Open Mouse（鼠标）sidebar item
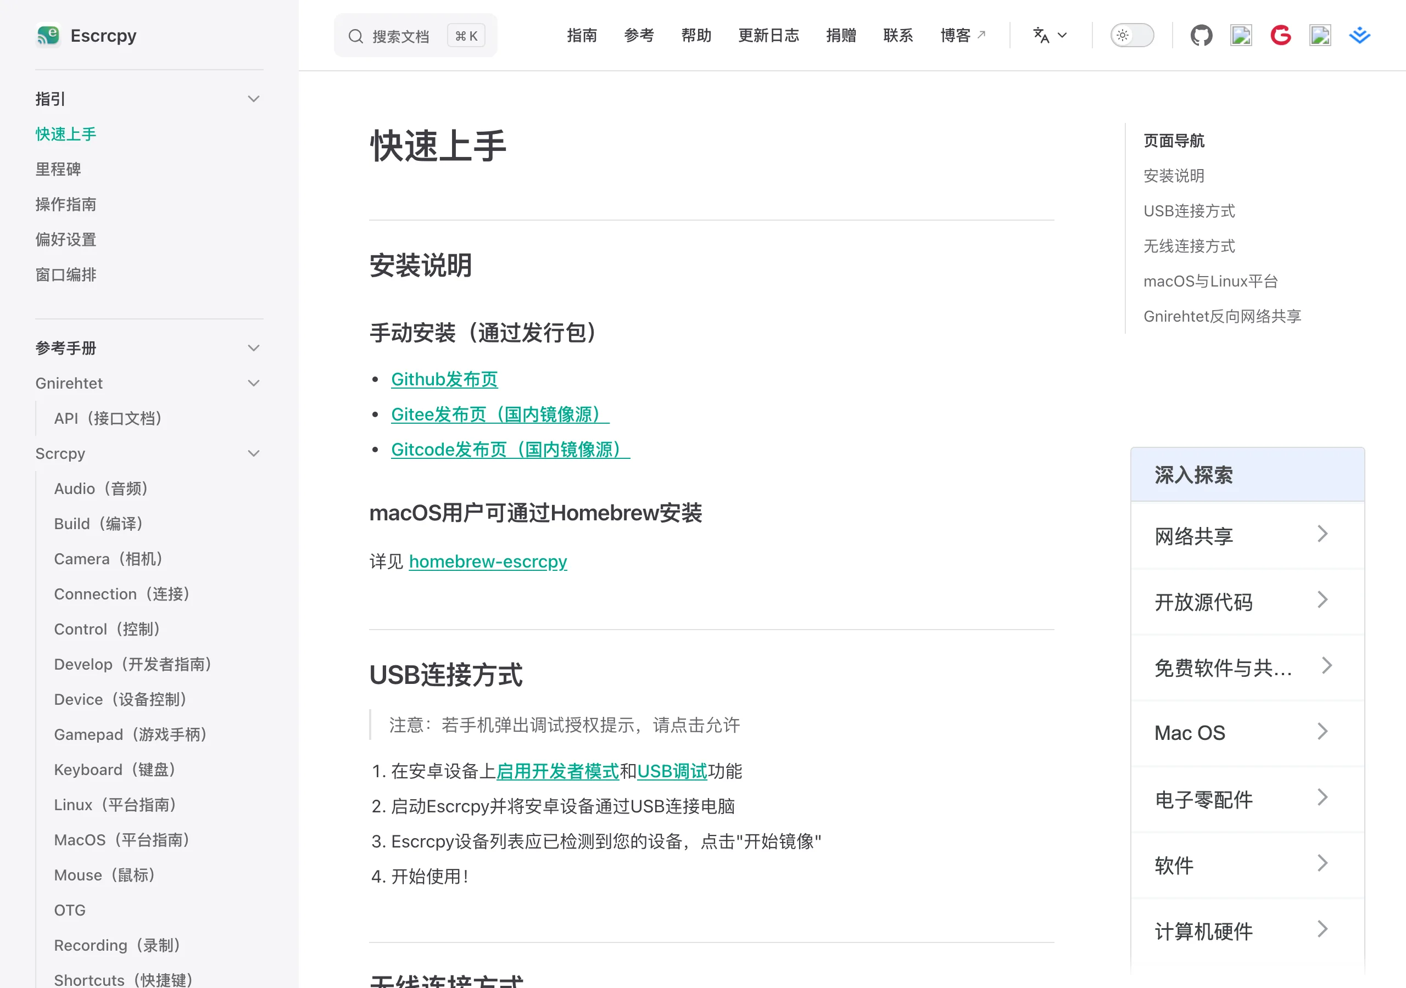Image resolution: width=1406 pixels, height=988 pixels. click(x=105, y=875)
